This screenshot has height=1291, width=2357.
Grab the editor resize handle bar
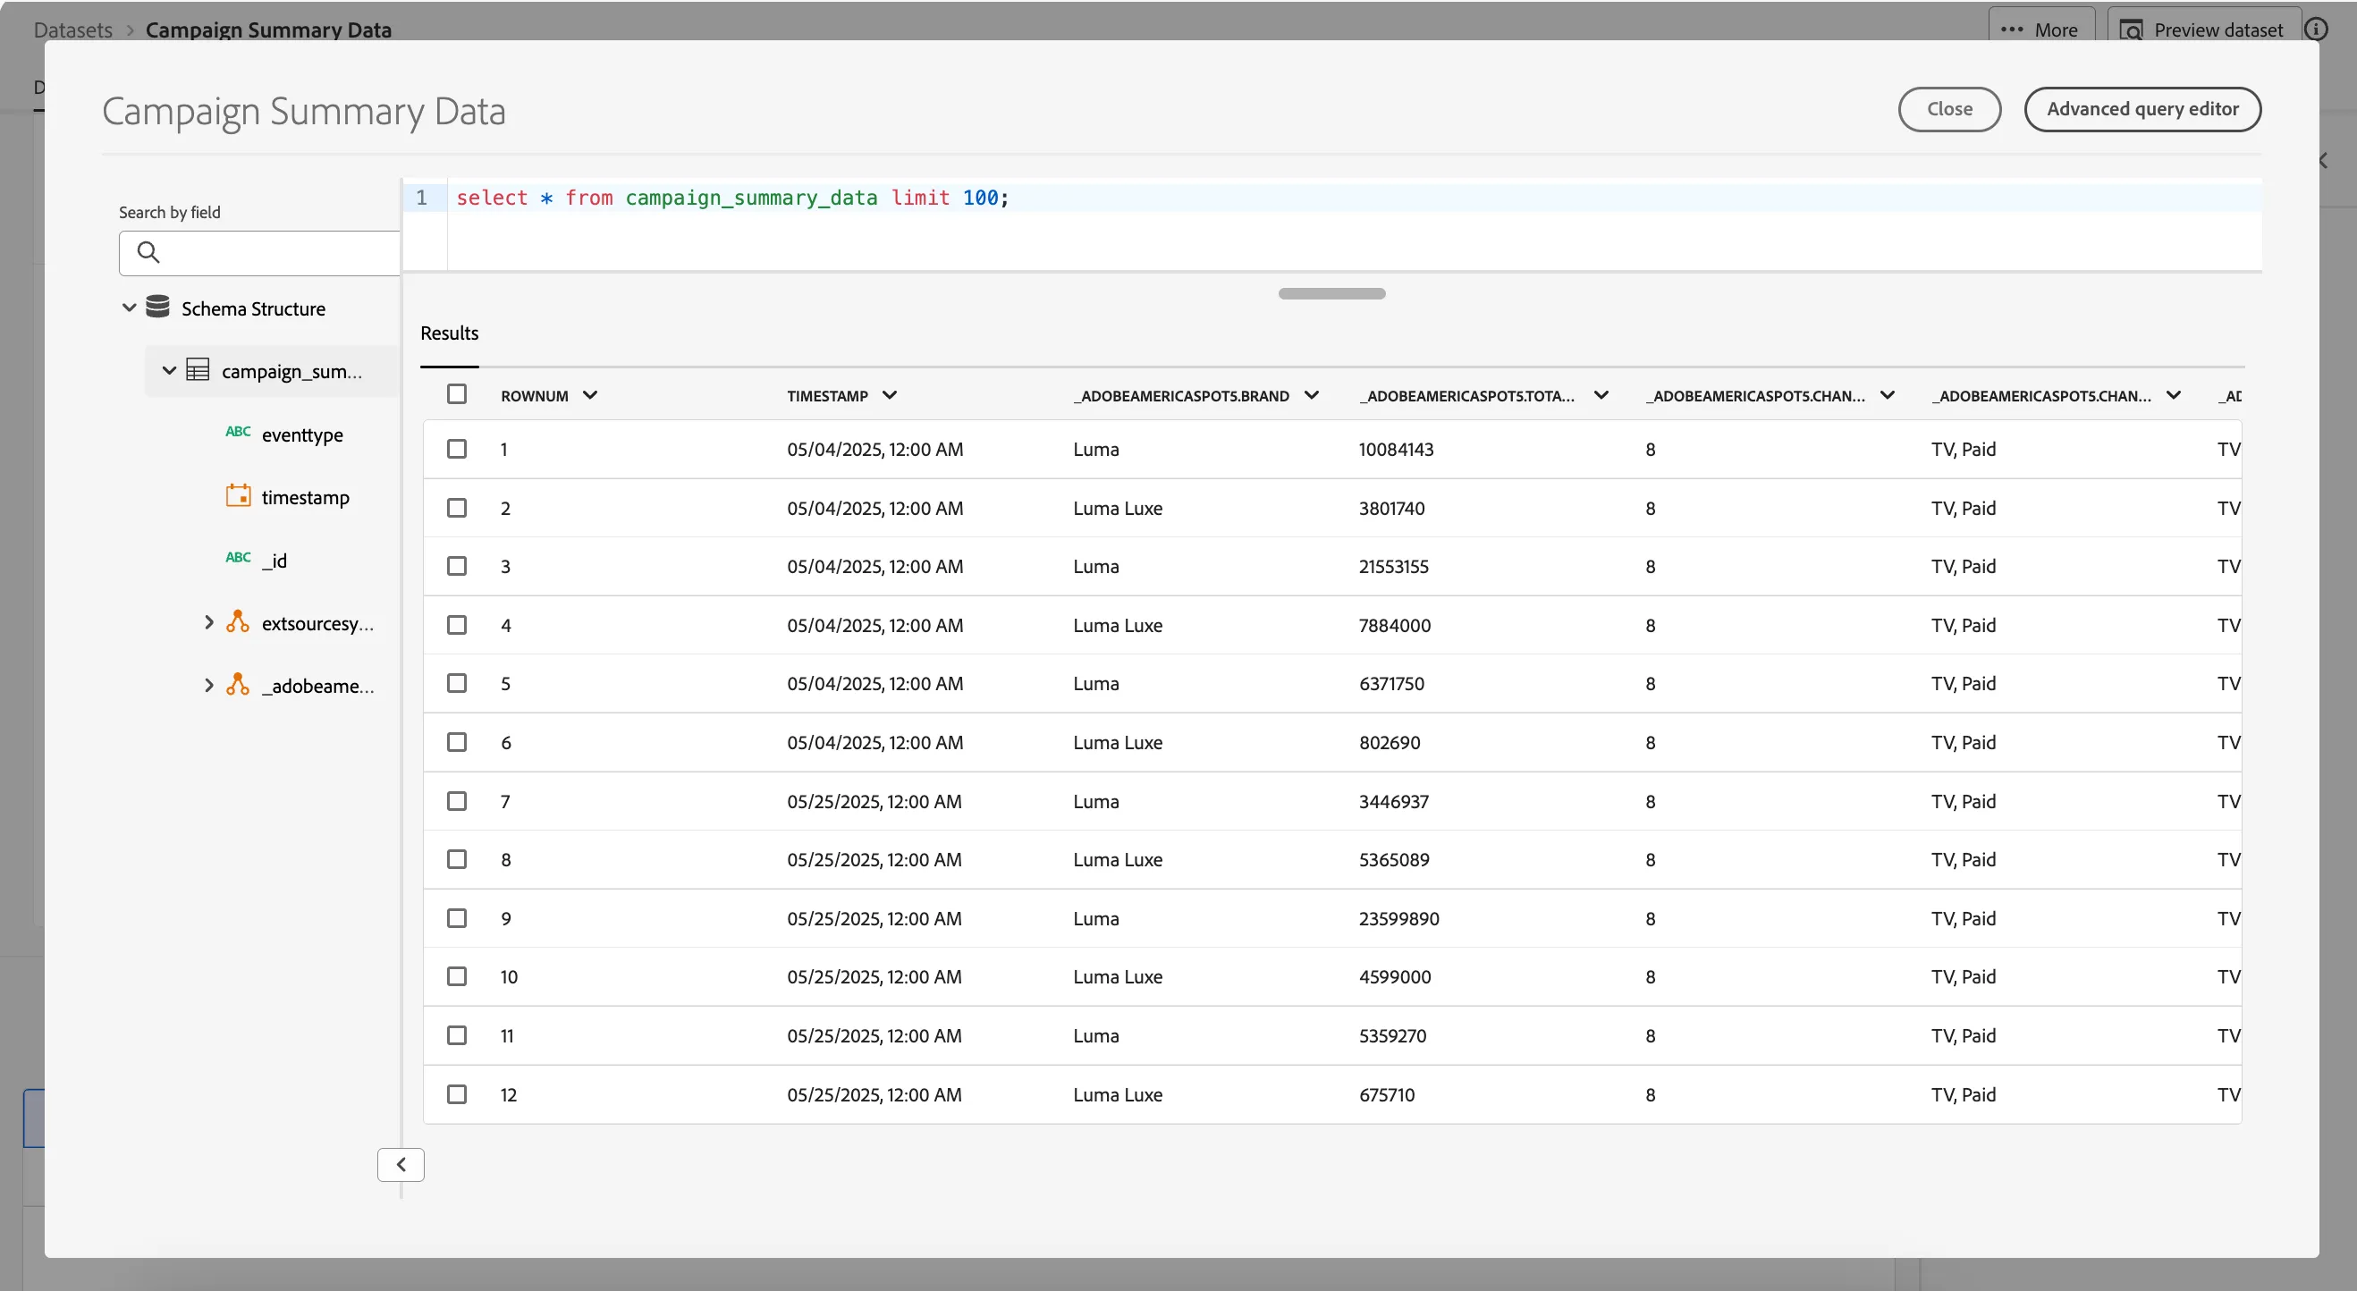pyautogui.click(x=1332, y=294)
